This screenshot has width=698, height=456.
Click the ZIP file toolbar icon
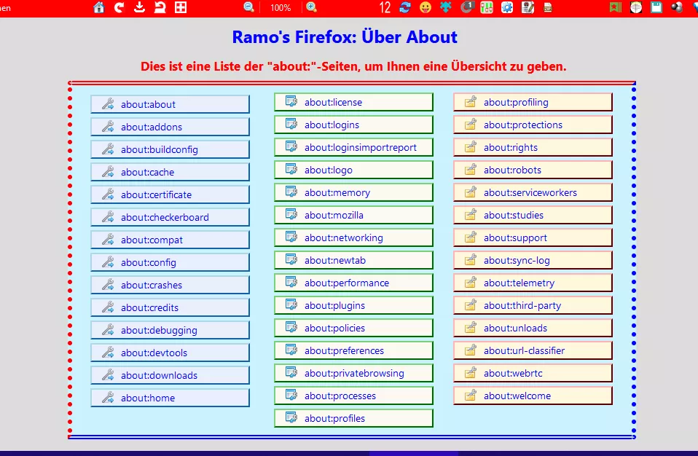548,7
